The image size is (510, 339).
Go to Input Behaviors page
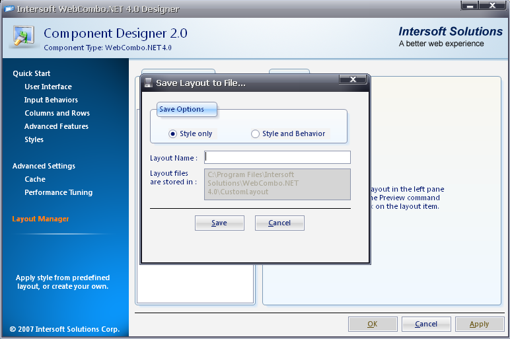pyautogui.click(x=51, y=100)
